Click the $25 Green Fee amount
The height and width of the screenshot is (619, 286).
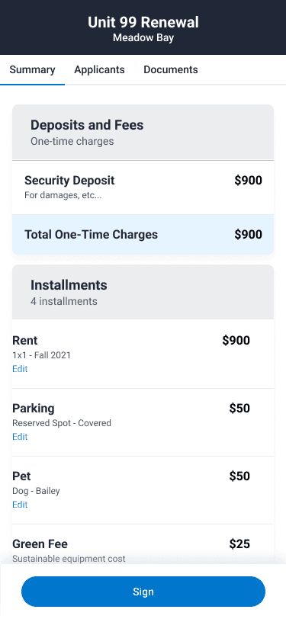(239, 544)
